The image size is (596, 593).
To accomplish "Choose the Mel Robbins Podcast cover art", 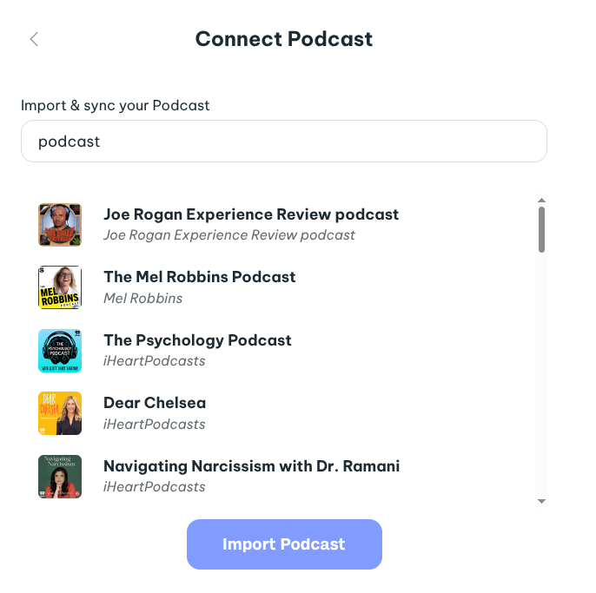I will pyautogui.click(x=60, y=287).
